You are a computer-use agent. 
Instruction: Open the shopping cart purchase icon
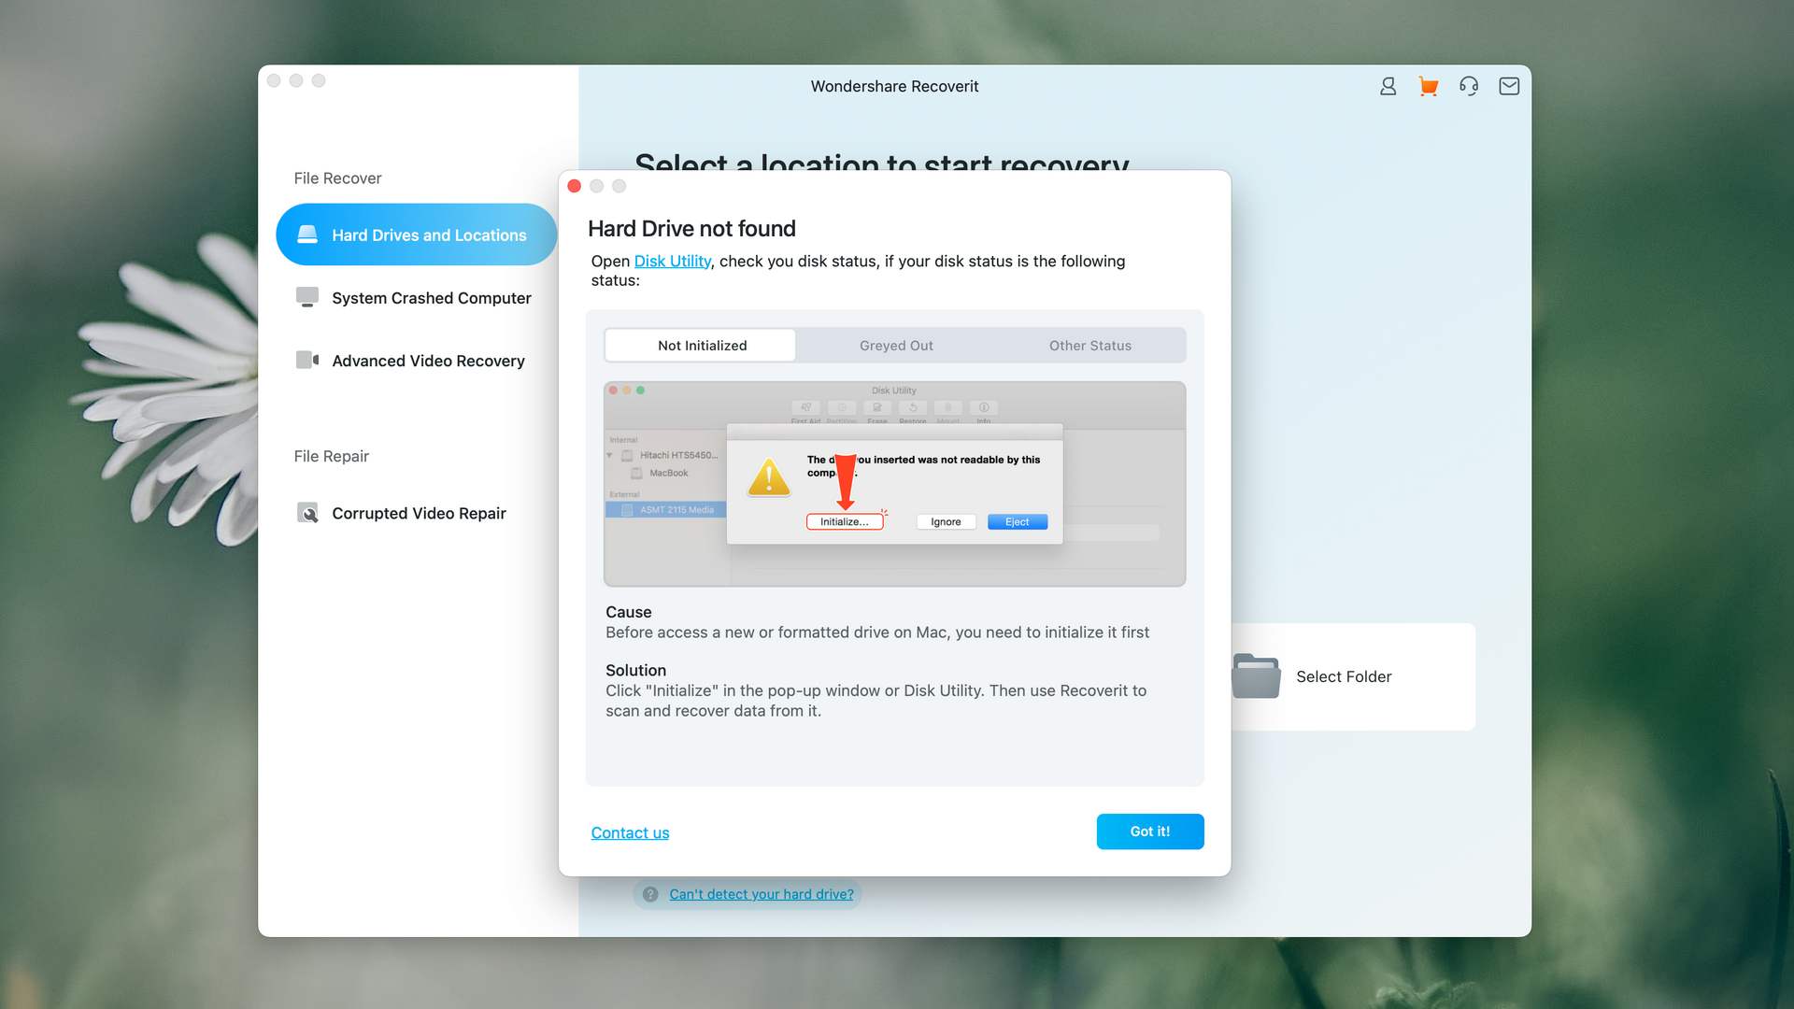click(1428, 85)
